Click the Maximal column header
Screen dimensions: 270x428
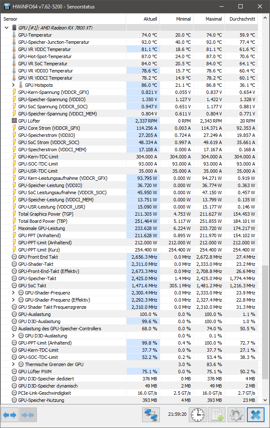[x=209, y=19]
